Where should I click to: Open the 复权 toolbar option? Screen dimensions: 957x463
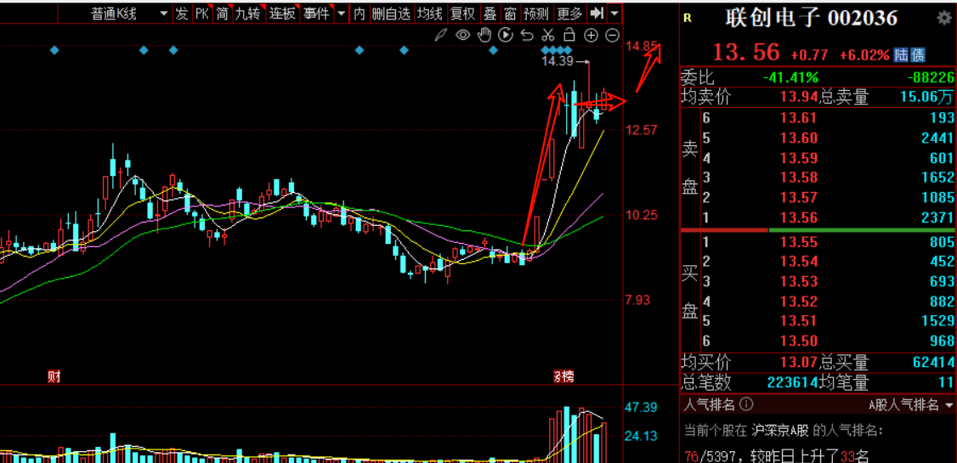463,14
